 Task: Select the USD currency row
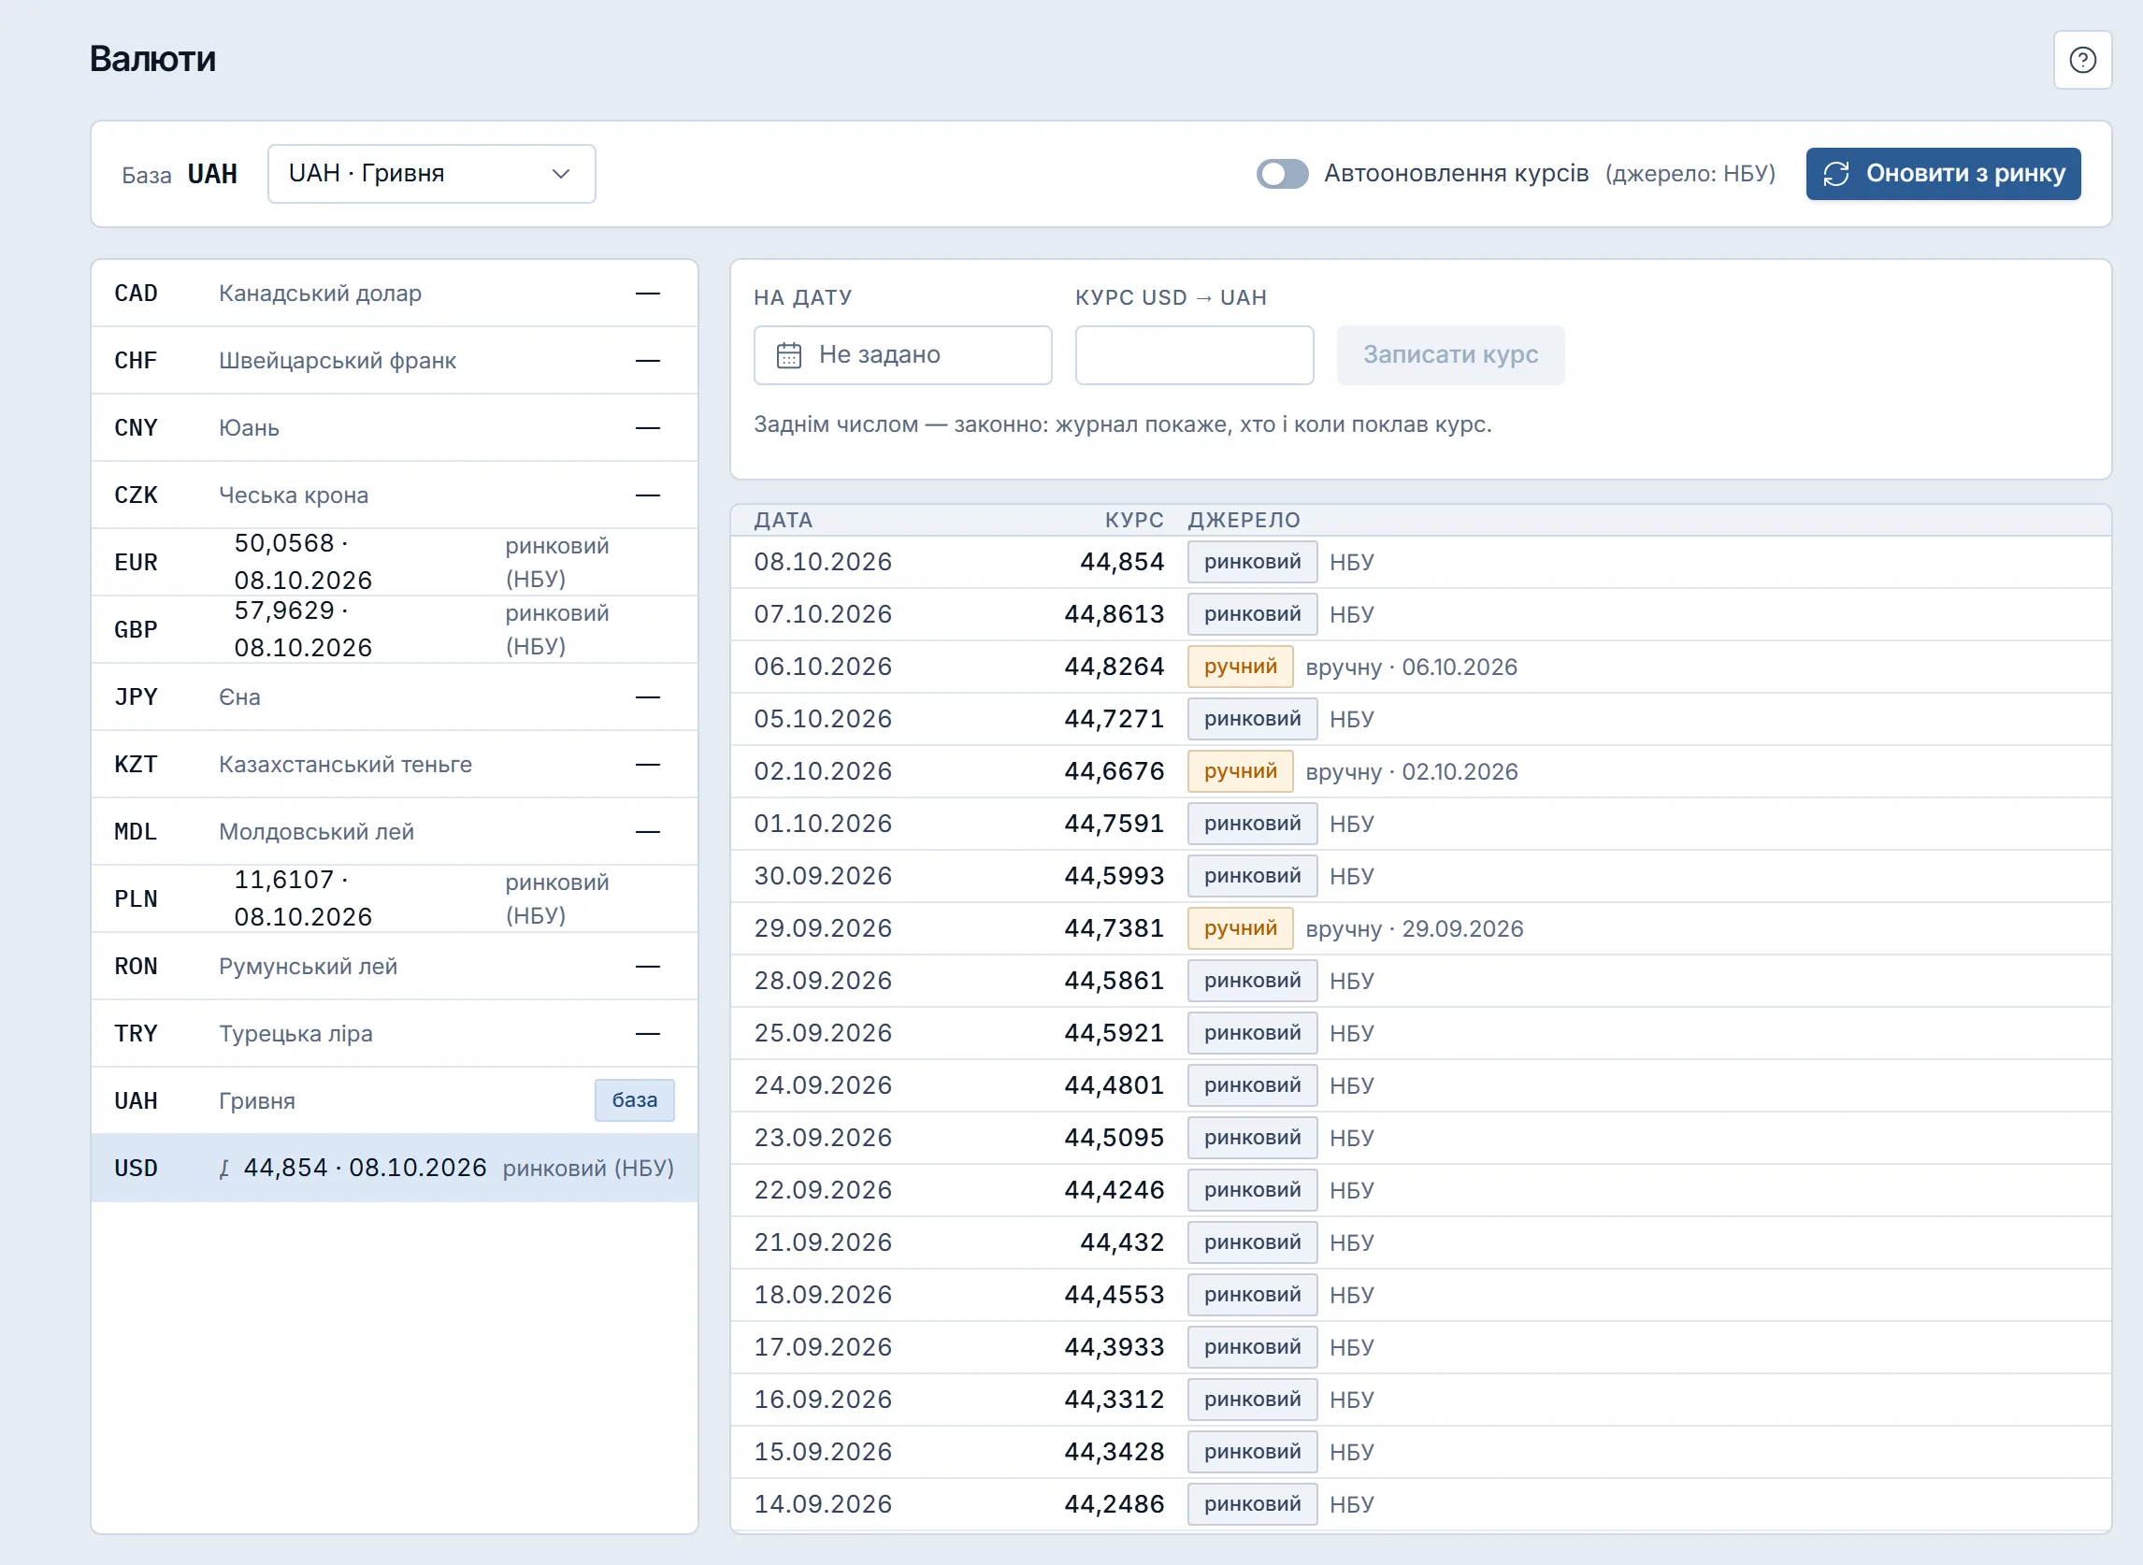point(395,1168)
